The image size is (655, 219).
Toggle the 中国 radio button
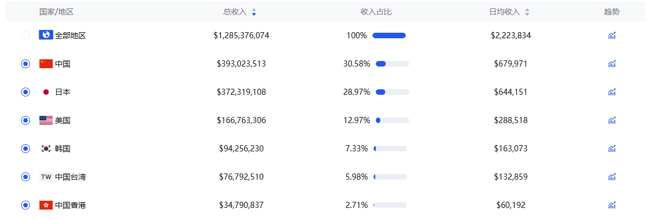click(26, 64)
